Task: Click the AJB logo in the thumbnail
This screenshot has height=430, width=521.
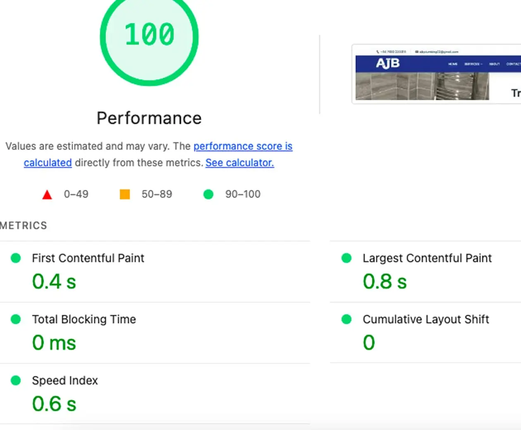Action: point(388,63)
